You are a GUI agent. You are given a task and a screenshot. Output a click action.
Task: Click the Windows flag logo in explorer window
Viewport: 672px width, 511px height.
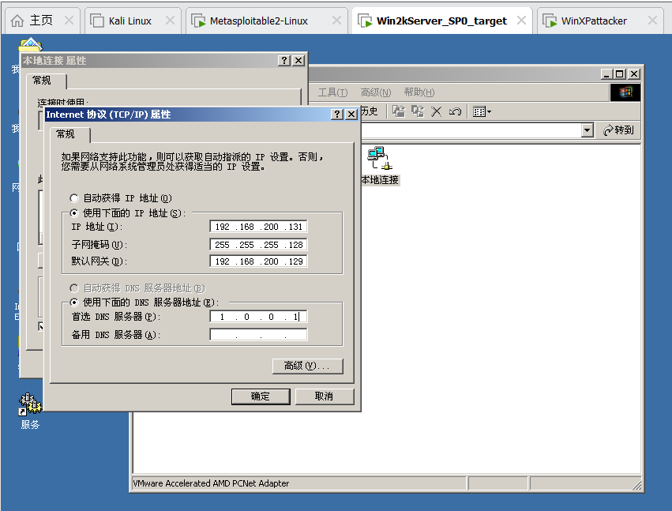coord(625,92)
